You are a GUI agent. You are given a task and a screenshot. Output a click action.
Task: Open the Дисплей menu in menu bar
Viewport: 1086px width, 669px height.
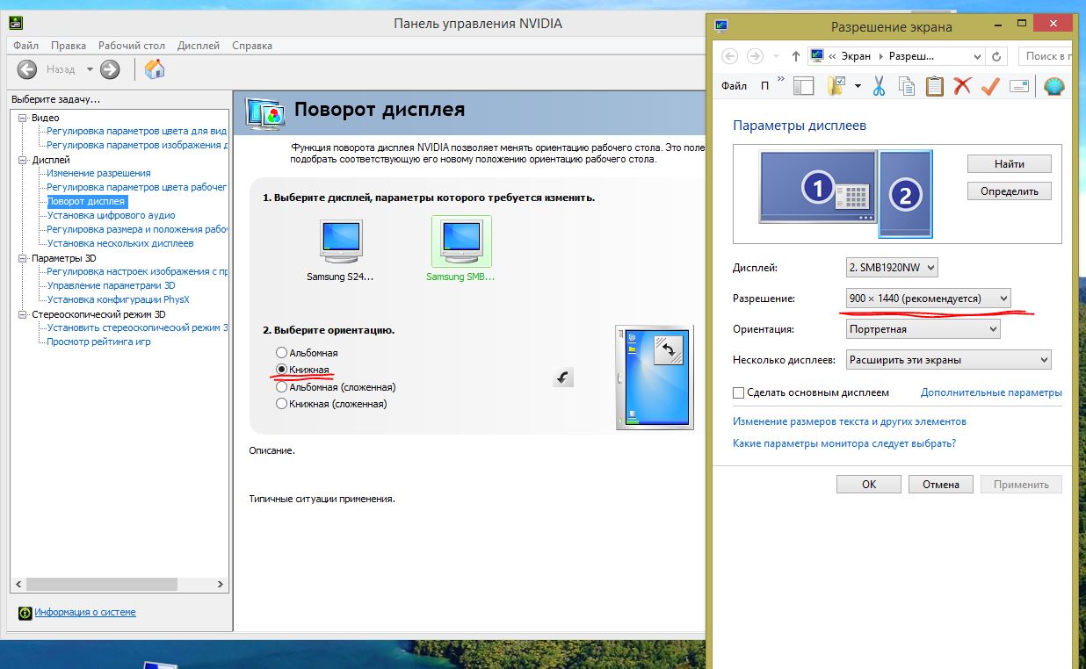tap(199, 46)
